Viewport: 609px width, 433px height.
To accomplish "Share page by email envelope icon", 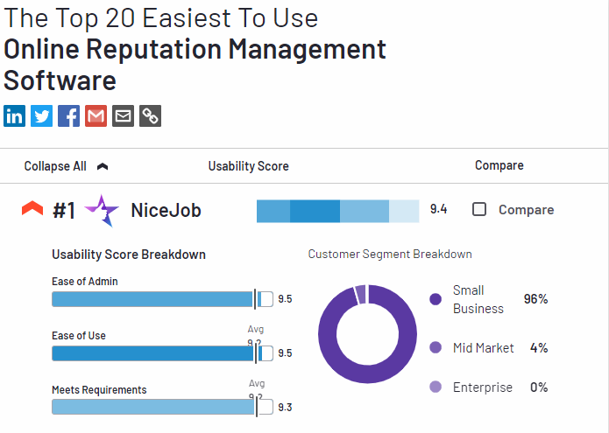I will [x=124, y=115].
